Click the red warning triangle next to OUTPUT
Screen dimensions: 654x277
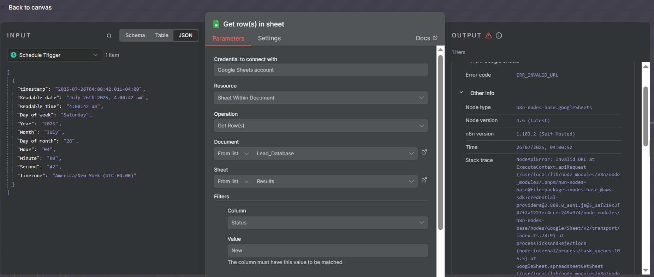coord(489,35)
